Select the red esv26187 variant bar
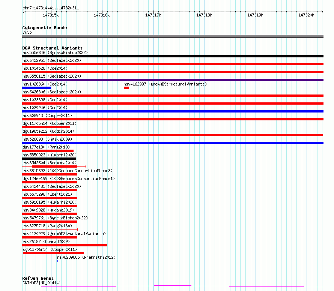This screenshot has height=291, width=334. tap(65, 245)
